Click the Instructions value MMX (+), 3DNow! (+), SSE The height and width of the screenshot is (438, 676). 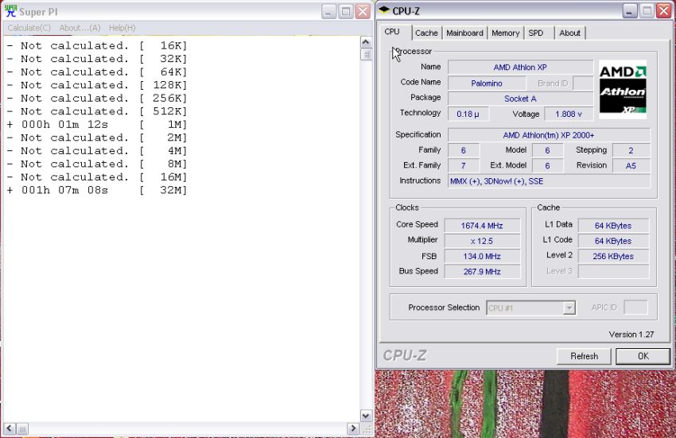[x=549, y=181]
